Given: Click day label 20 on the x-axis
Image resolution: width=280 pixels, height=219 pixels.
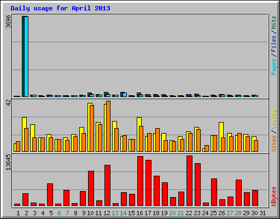Looking at the screenshot, I should [x=172, y=213].
